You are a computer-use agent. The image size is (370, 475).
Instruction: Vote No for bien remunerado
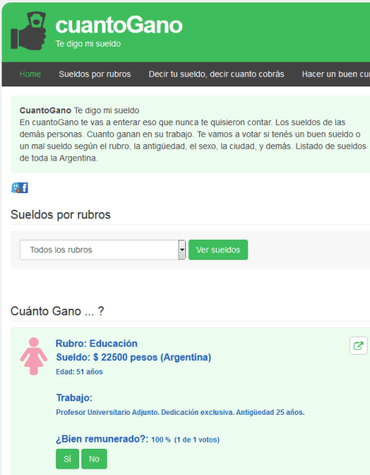tap(94, 459)
